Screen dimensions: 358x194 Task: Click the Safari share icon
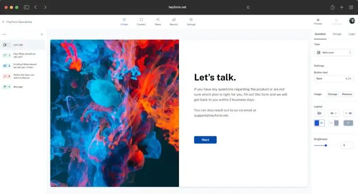(x=332, y=7)
